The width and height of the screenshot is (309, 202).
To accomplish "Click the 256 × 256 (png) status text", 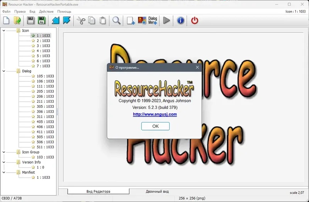I will pos(192,198).
